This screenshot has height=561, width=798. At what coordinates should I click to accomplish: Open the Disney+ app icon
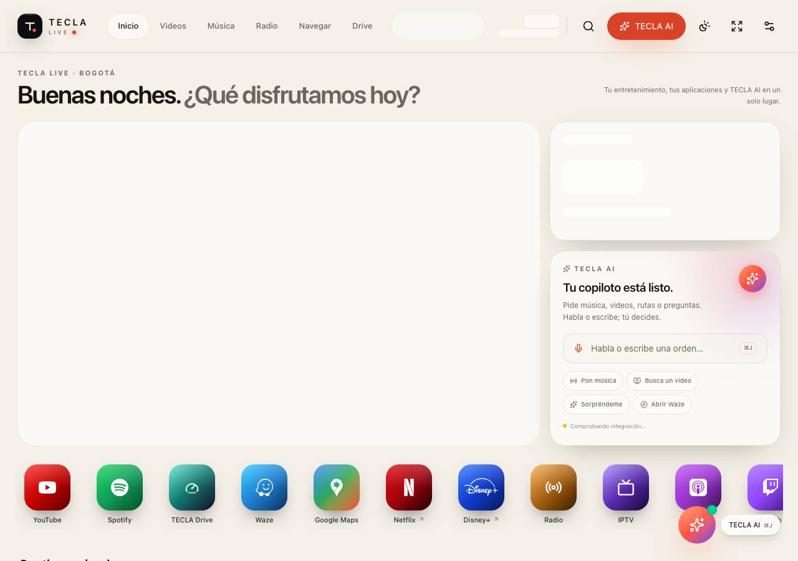pos(481,487)
